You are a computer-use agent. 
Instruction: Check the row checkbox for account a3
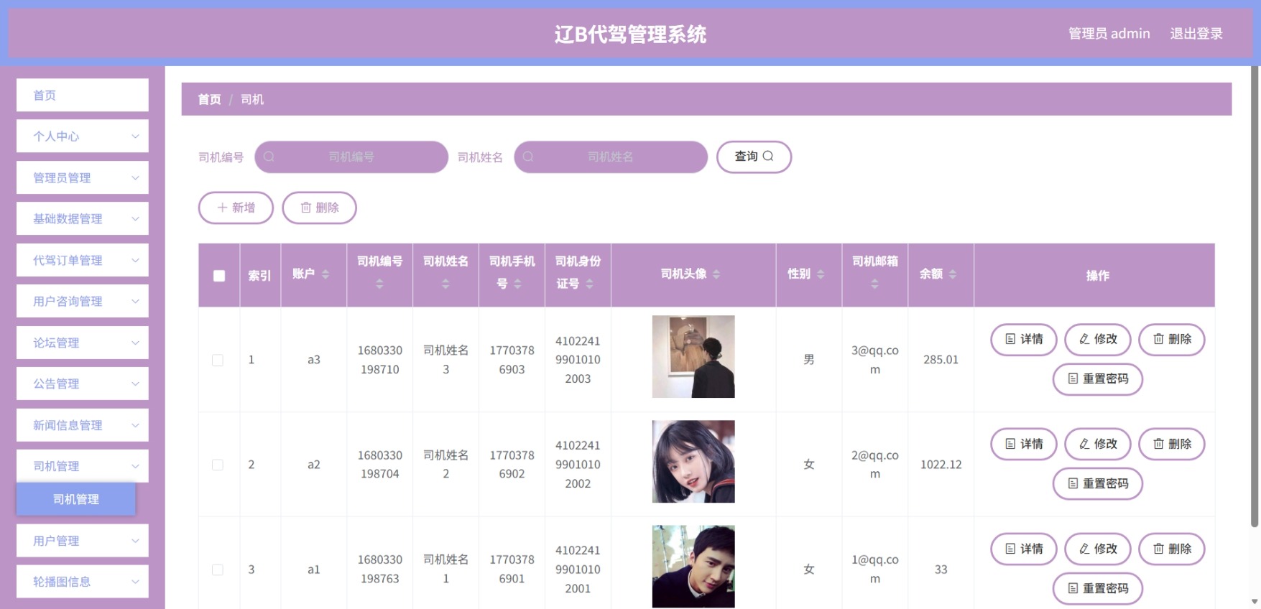point(218,361)
